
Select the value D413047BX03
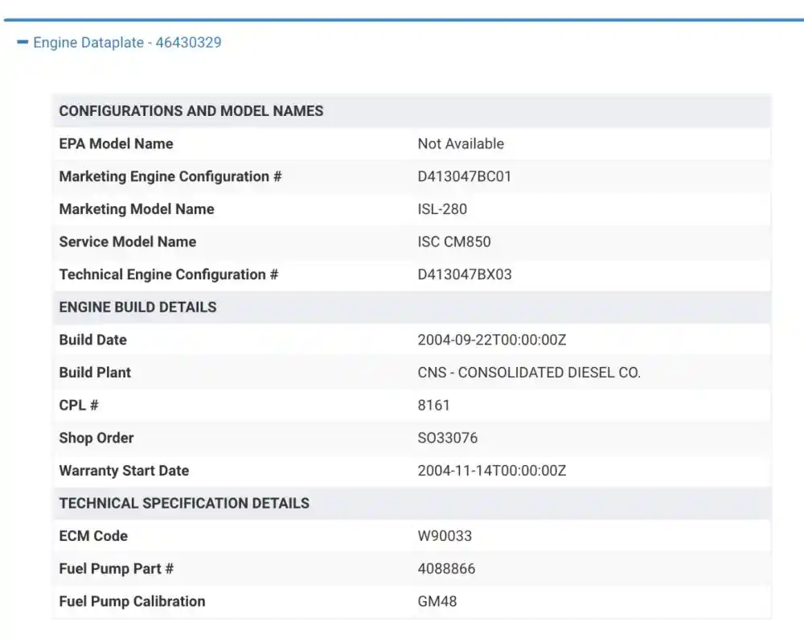click(465, 274)
